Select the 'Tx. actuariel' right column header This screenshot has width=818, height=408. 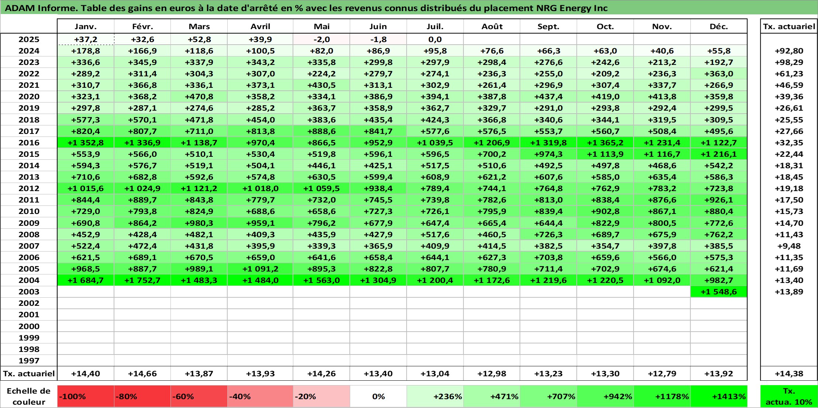point(789,26)
